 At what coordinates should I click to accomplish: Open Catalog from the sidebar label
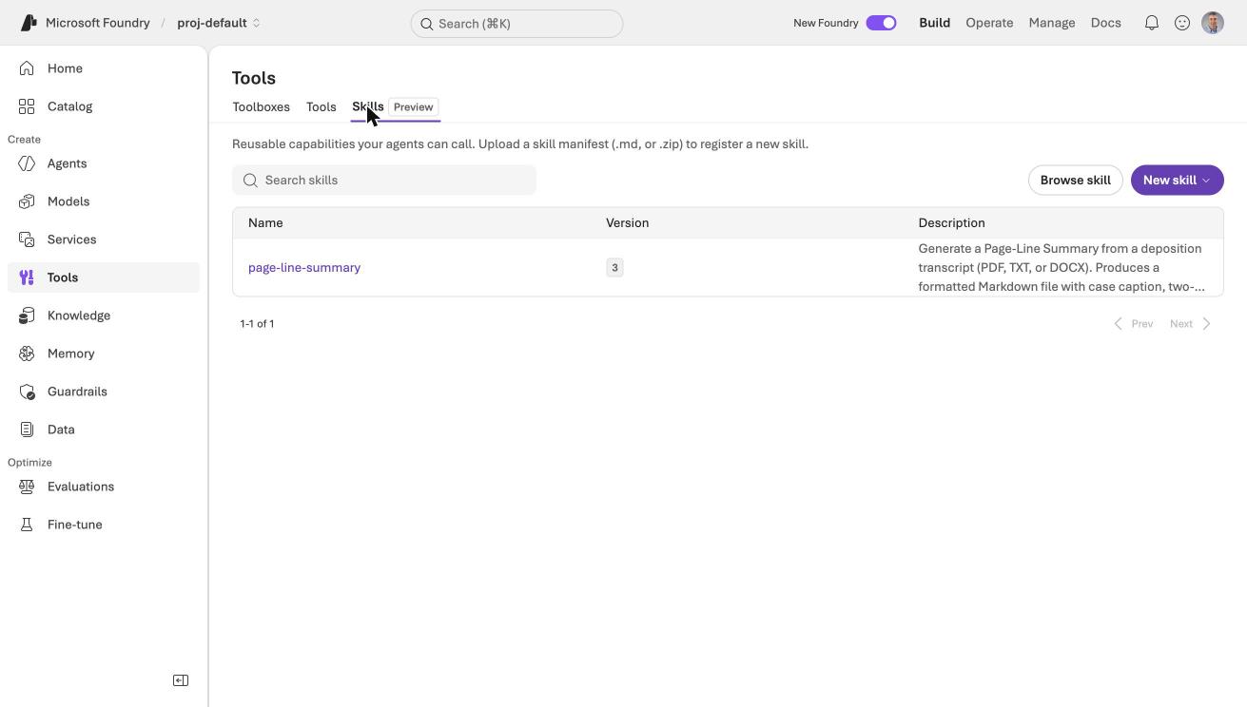[70, 106]
